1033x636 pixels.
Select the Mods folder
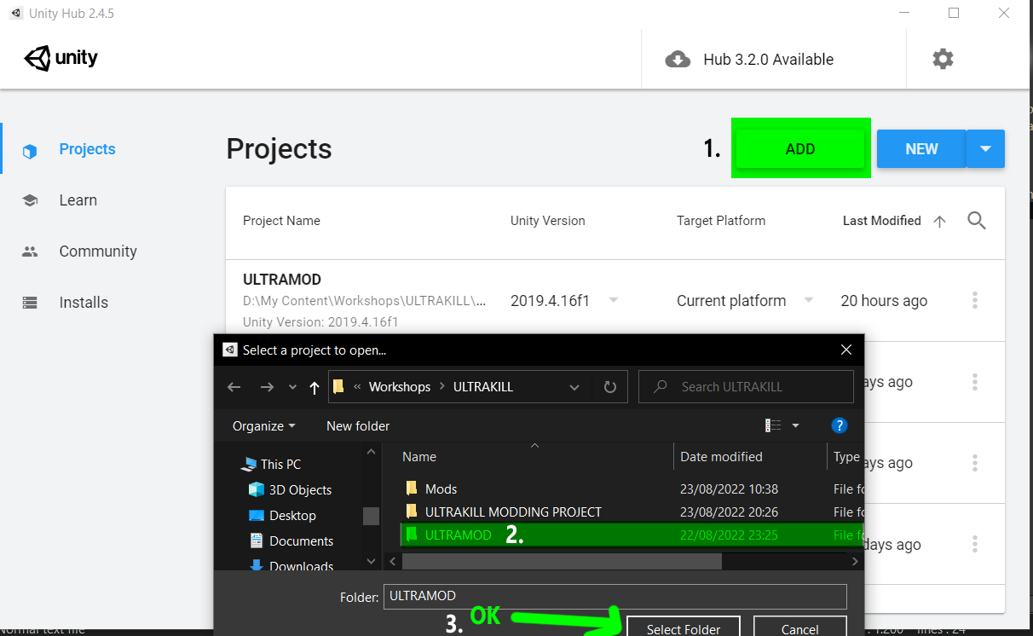[441, 489]
